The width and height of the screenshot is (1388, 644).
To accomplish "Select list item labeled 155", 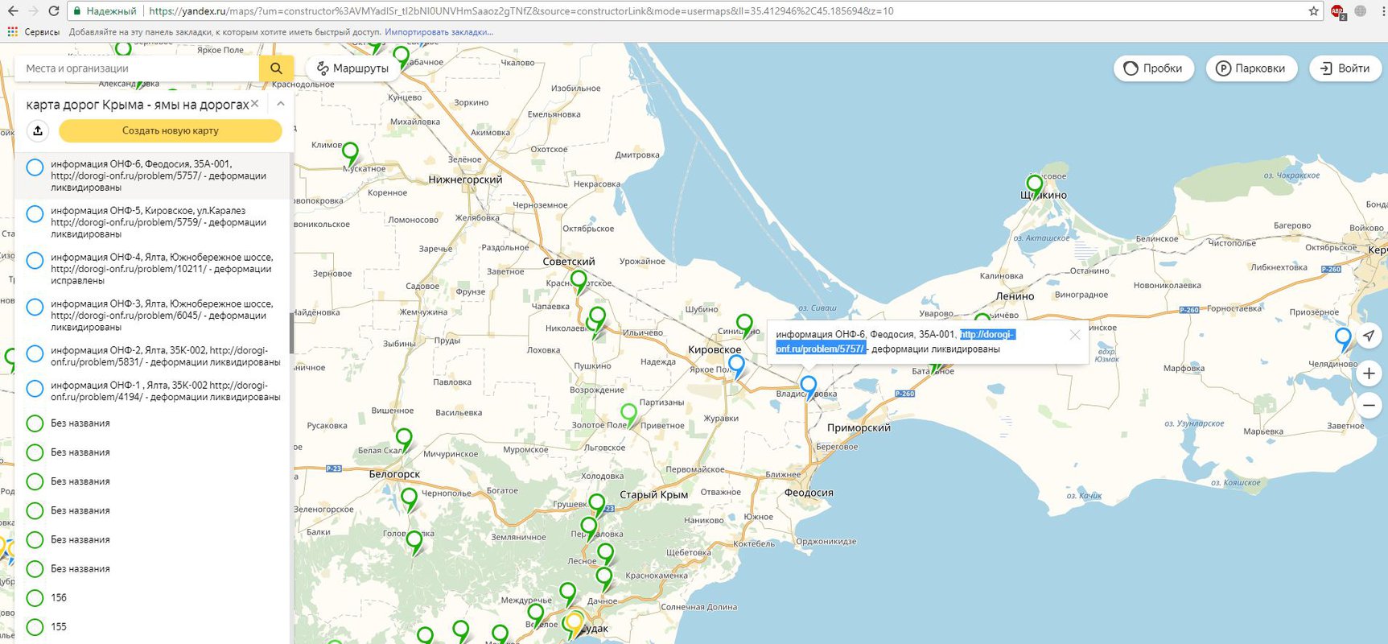I will (x=153, y=626).
